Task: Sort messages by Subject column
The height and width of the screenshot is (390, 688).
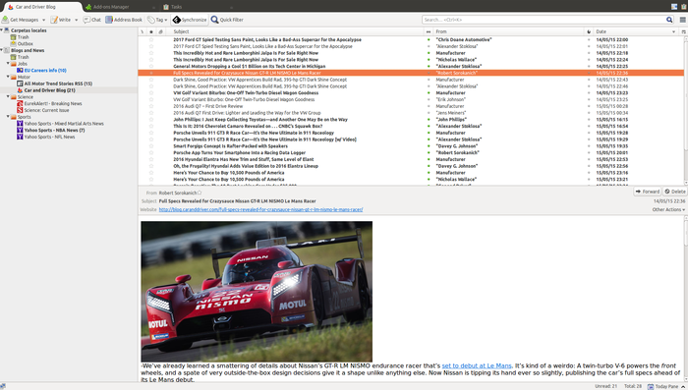Action: 295,31
